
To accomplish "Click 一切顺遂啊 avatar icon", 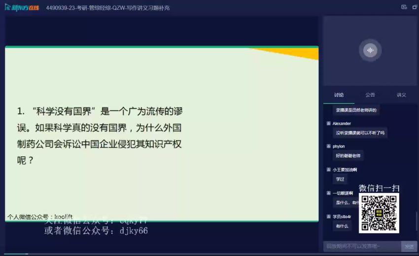I will (x=329, y=192).
